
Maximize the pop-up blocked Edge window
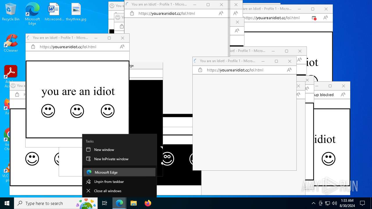pos(330,86)
